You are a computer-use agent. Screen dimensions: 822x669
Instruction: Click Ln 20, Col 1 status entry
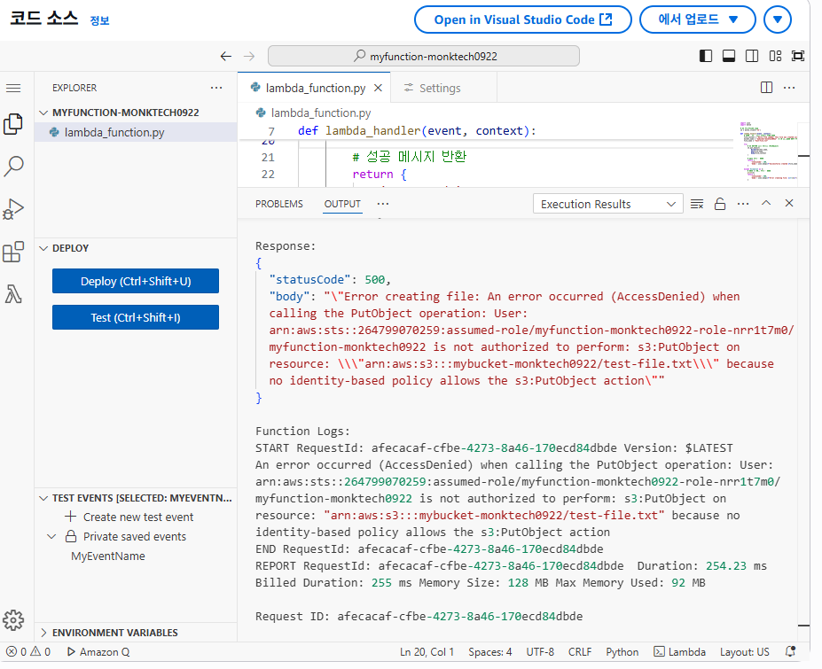click(x=427, y=651)
